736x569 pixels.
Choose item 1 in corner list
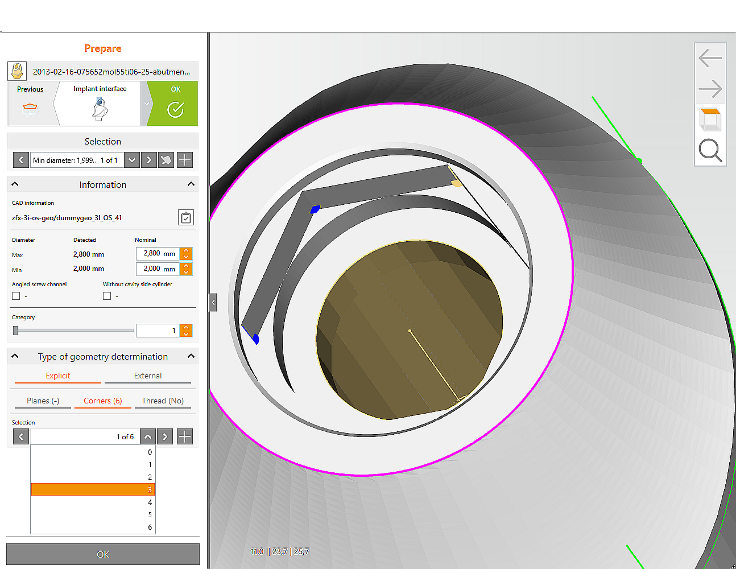coord(93,464)
